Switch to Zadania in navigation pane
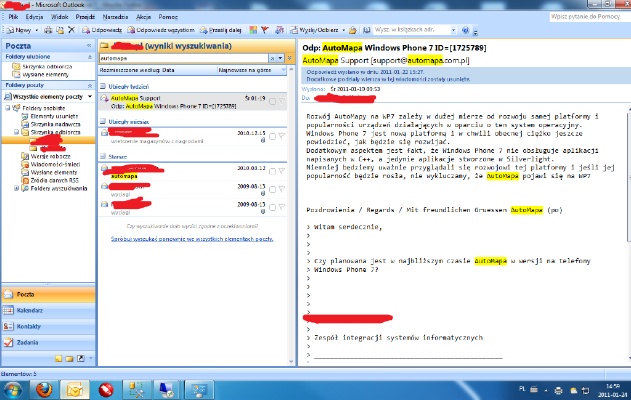631x400 pixels. point(48,343)
